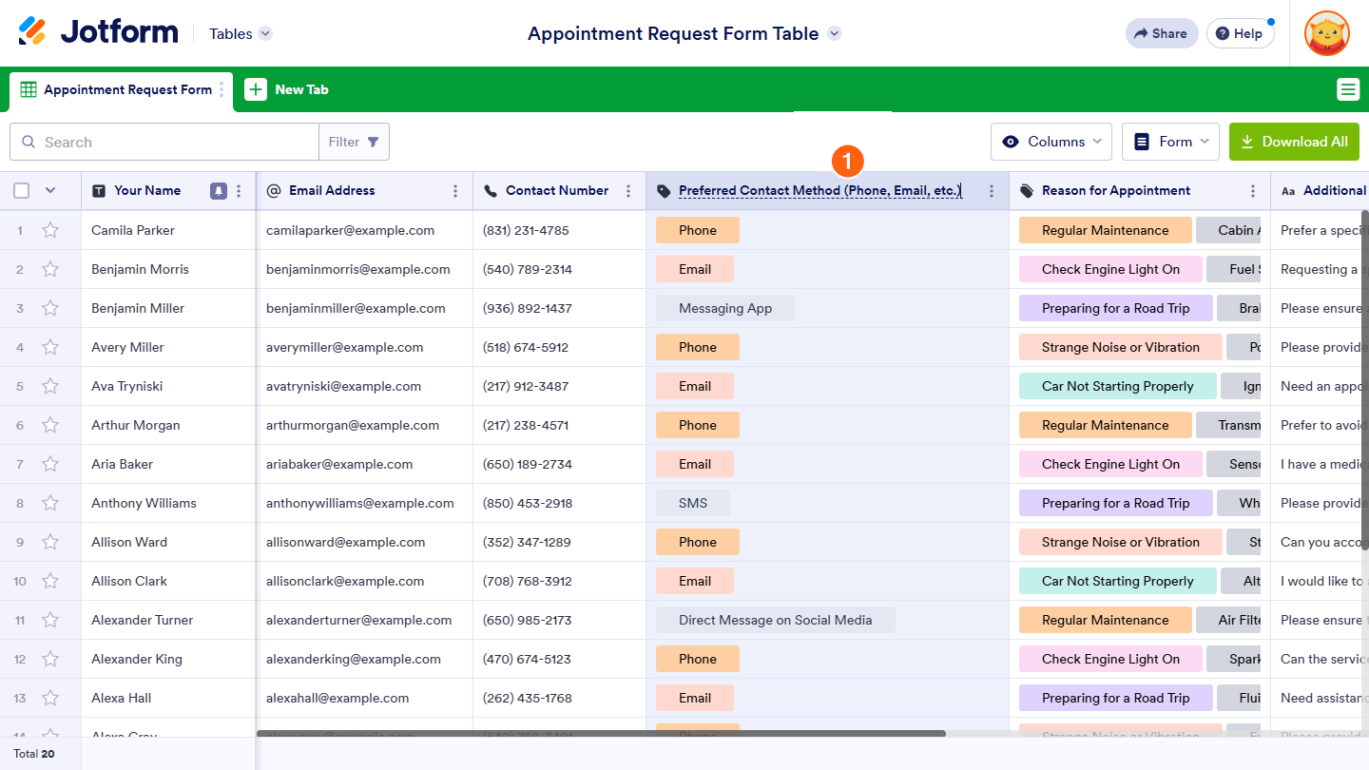Click the Download All button
1369x770 pixels.
pos(1294,142)
